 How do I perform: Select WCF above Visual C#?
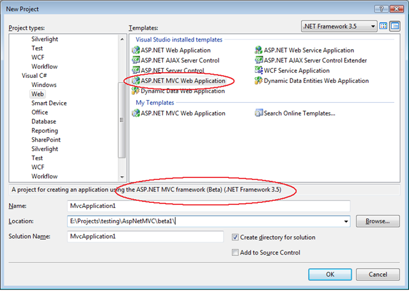point(38,57)
